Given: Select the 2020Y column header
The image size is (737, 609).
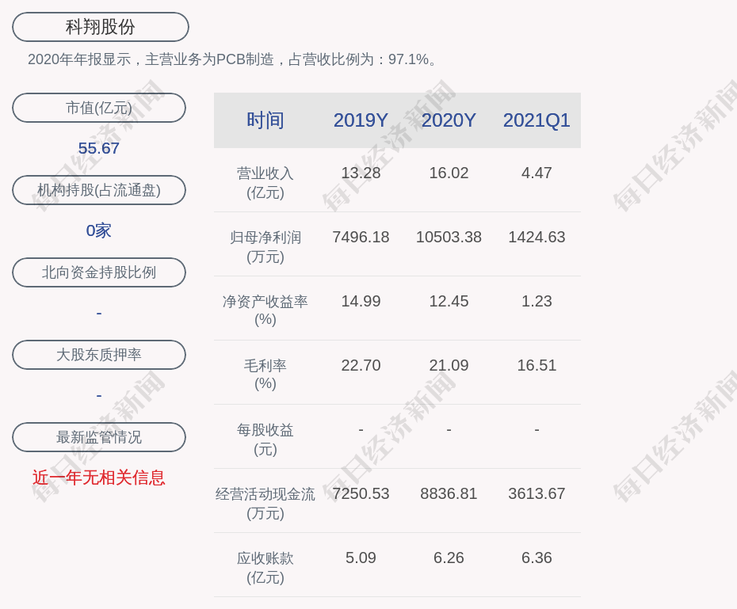Looking at the screenshot, I should click(449, 120).
